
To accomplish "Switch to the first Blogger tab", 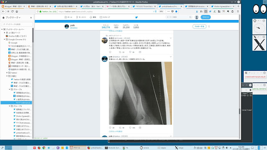I will coord(13,6).
